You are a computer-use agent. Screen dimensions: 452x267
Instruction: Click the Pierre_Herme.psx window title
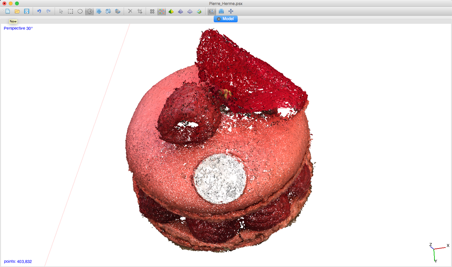pos(226,3)
